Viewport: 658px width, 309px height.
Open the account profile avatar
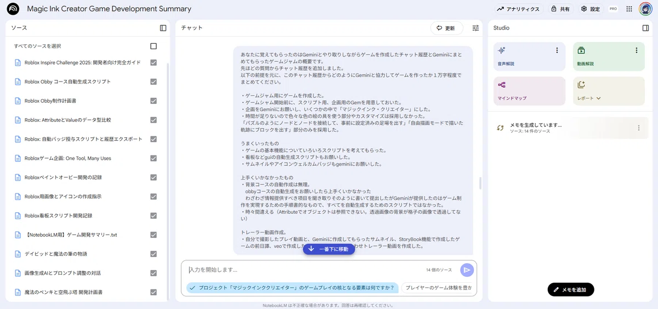click(x=645, y=9)
